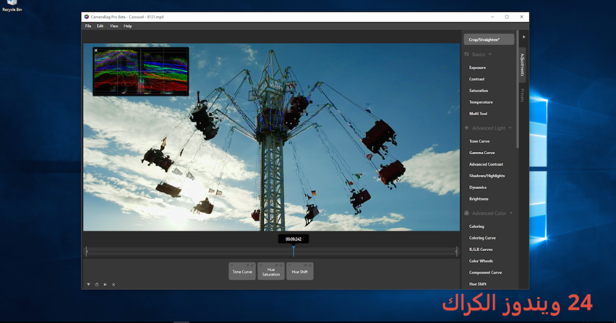Click the Basics sliders icon

click(x=466, y=54)
